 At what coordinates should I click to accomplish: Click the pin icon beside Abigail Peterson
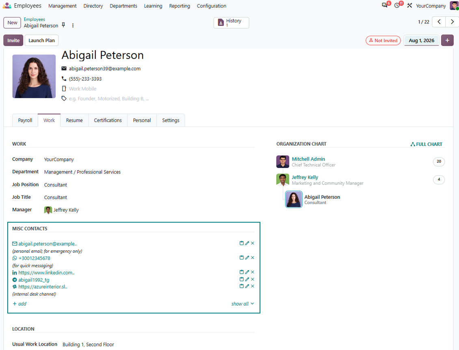(63, 25)
